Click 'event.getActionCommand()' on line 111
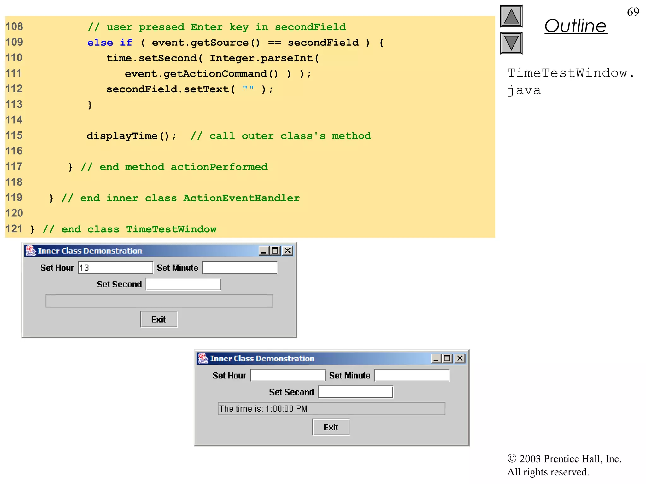Screen dimensions: 646x484 pyautogui.click(x=202, y=73)
